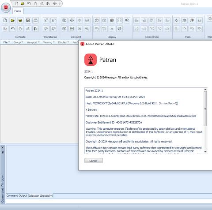Click the hand Abort icon in Defaults group
The image size is (212, 210).
[20, 29]
